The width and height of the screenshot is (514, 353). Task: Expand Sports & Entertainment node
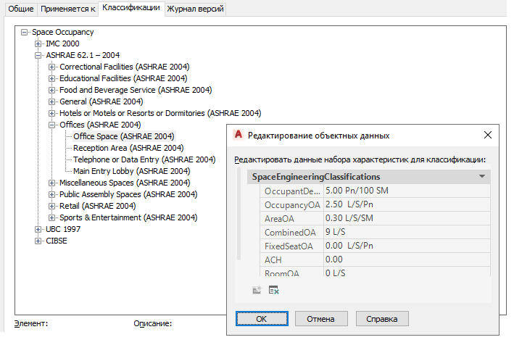[51, 217]
